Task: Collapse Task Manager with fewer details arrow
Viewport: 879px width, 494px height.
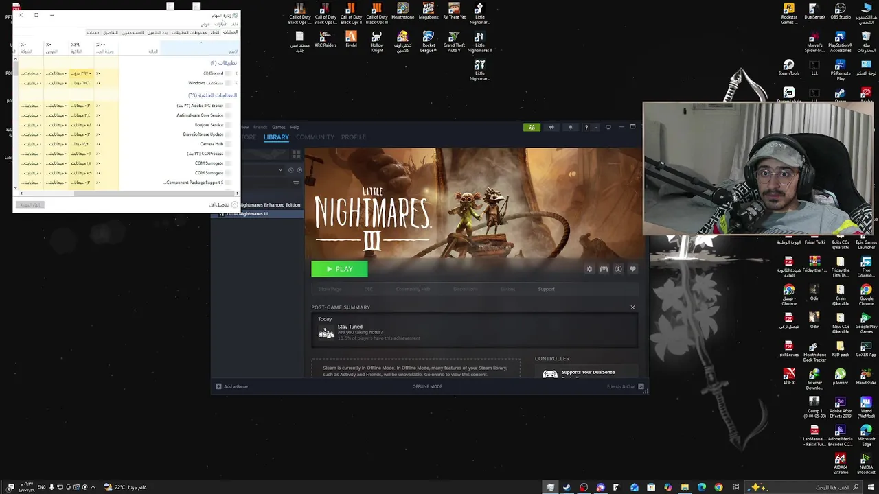Action: pyautogui.click(x=235, y=204)
